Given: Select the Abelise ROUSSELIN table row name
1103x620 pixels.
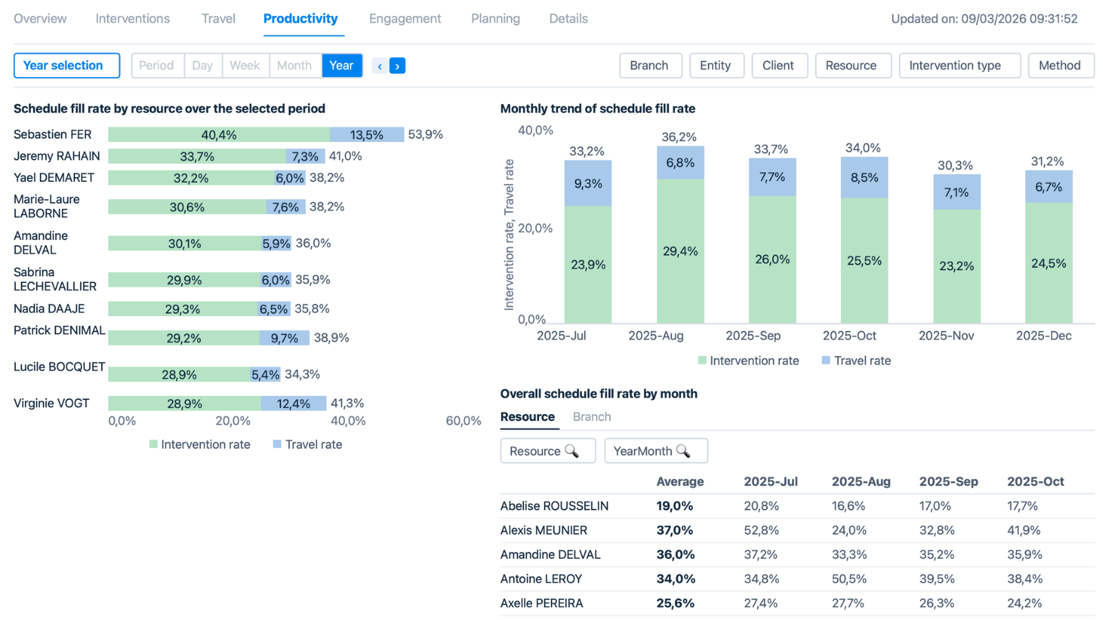Looking at the screenshot, I should 554,506.
